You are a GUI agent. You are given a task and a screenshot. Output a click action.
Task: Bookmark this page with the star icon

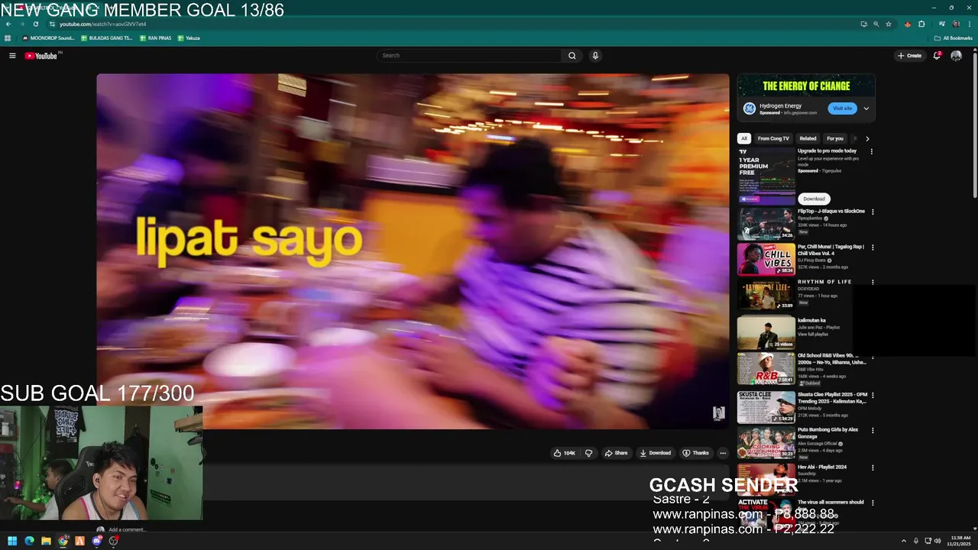889,24
